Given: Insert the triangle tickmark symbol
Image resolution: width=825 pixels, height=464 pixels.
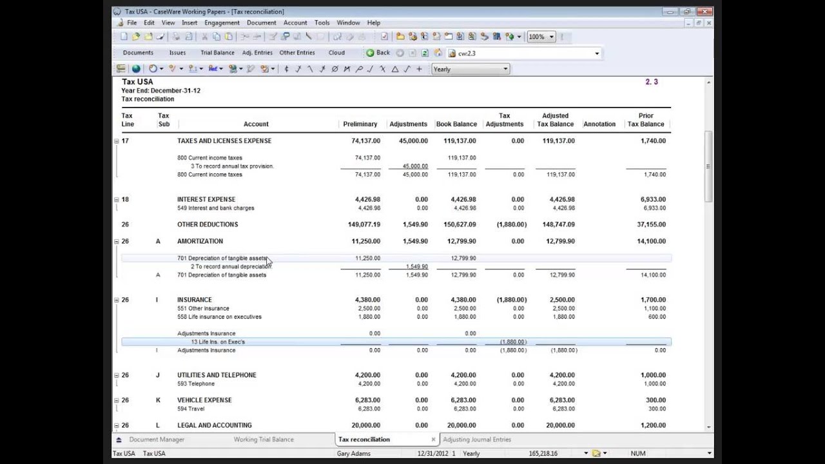Looking at the screenshot, I should (x=394, y=69).
